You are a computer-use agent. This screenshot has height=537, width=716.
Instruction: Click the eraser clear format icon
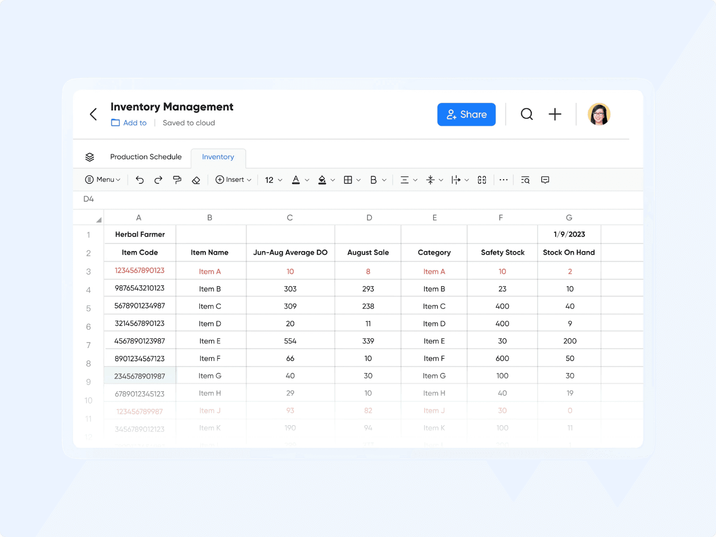[196, 180]
